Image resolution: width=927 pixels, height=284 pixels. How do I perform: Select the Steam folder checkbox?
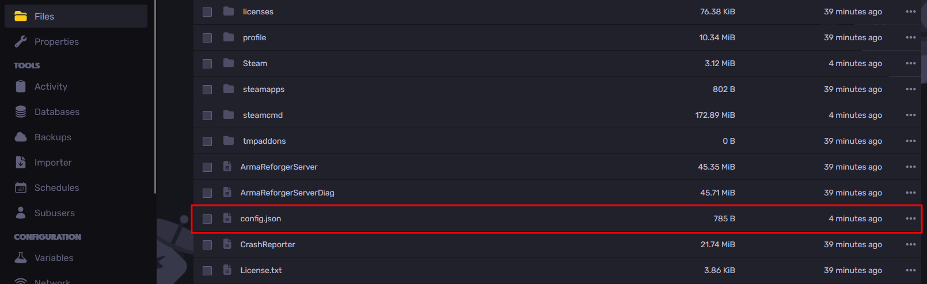pos(207,64)
